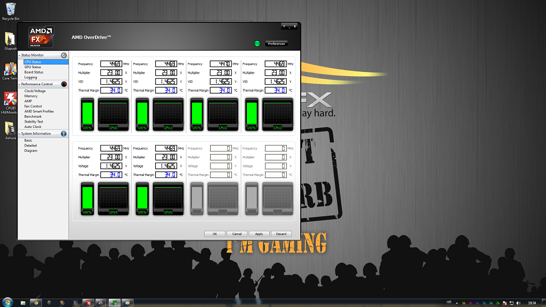Select CPU Status in sidebar
The height and width of the screenshot is (307, 546).
[46, 62]
